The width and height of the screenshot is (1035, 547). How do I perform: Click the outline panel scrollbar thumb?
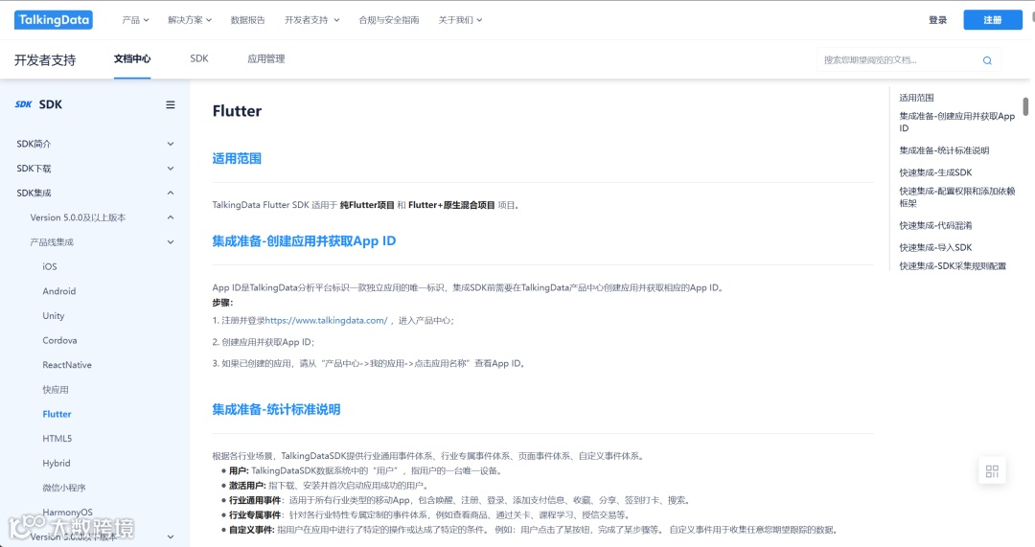(1025, 107)
